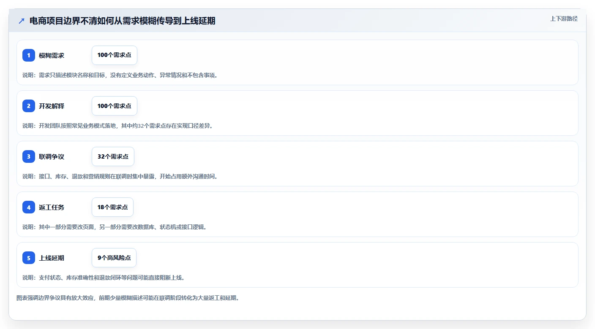
Task: Click the 开发解释 step label
Action: coord(52,106)
